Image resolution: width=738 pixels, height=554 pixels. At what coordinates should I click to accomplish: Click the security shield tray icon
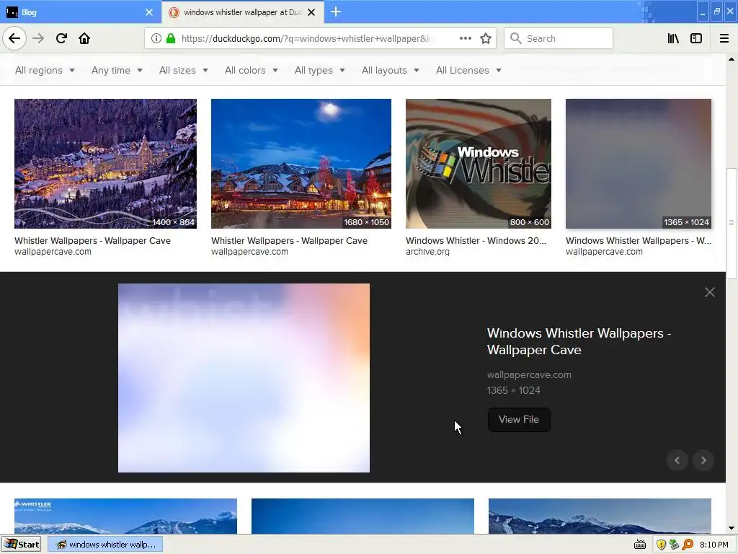point(662,545)
